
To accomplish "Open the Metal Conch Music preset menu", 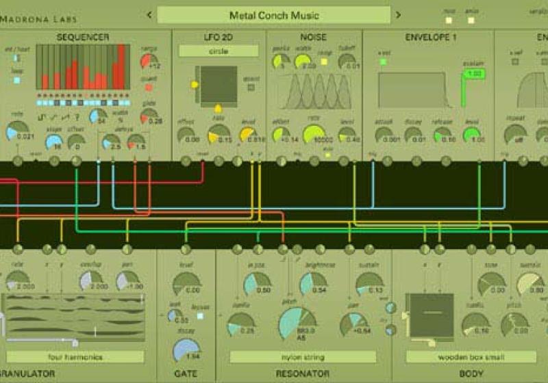I will coord(273,15).
